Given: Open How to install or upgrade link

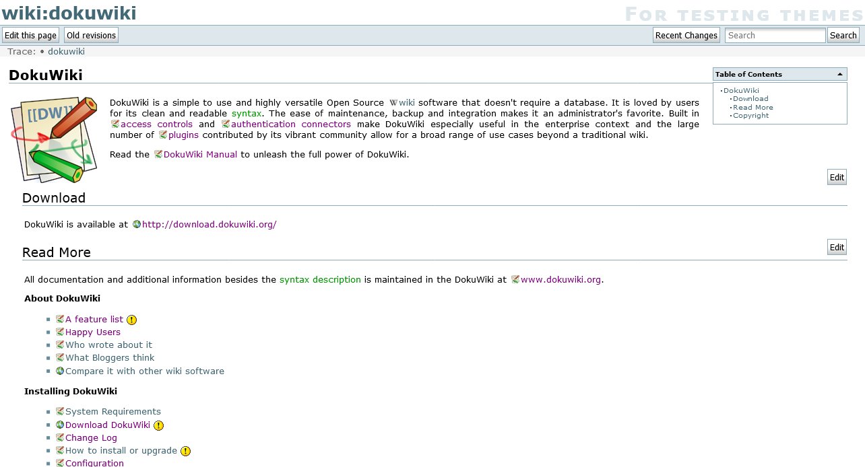Looking at the screenshot, I should tap(121, 451).
